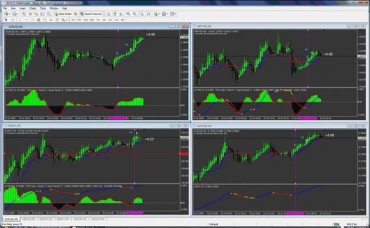Switch to the H1 timeframe
Image resolution: width=370 pixels, height=228 pixels.
tap(98, 20)
